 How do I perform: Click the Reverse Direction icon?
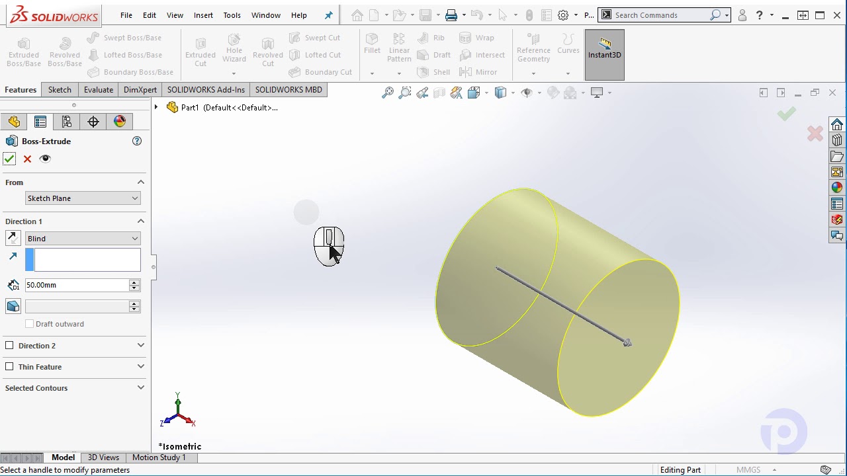[x=13, y=238]
